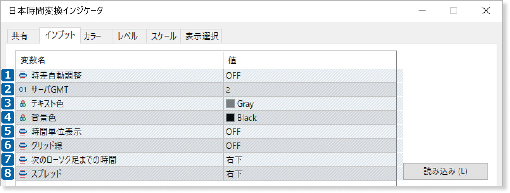Click the Gray text color swatch
The width and height of the screenshot is (510, 193).
click(230, 104)
